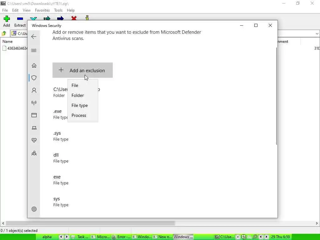The width and height of the screenshot is (320, 240).
Task: Choose Folder from exclusion dropdown
Action: (x=82, y=95)
